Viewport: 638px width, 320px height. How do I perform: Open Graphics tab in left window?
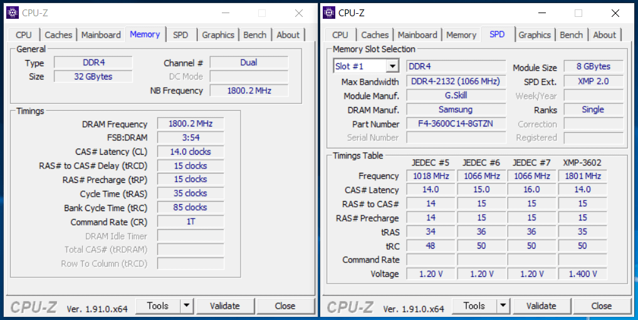coord(218,35)
